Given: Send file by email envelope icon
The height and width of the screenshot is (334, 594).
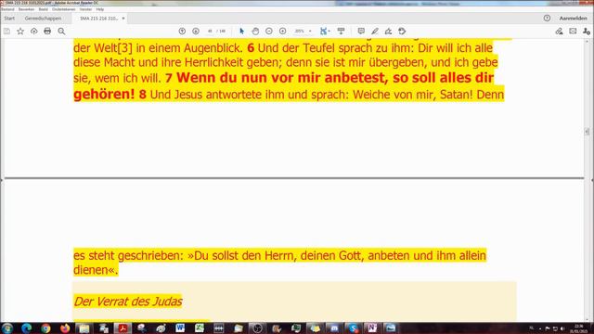Looking at the screenshot, I should click(573, 32).
